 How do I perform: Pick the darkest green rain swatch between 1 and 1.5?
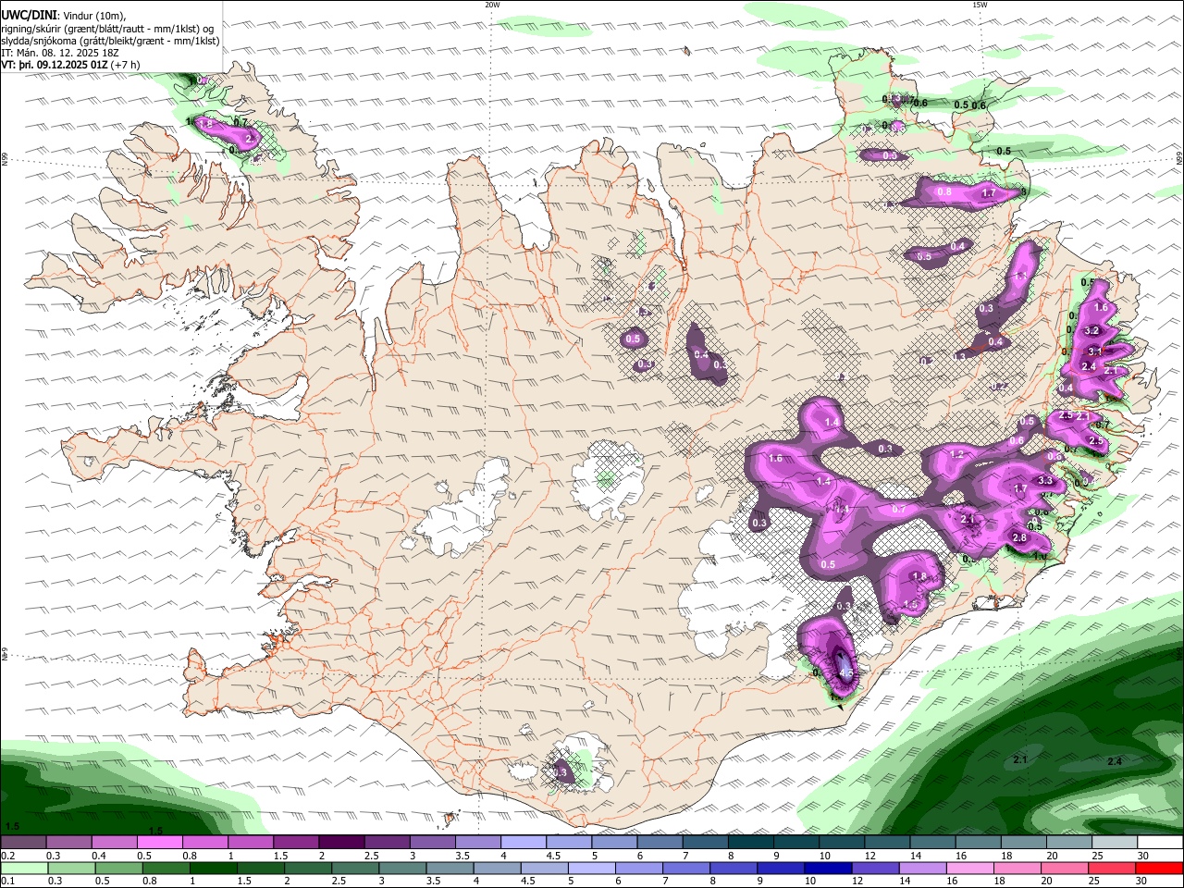coord(214,868)
